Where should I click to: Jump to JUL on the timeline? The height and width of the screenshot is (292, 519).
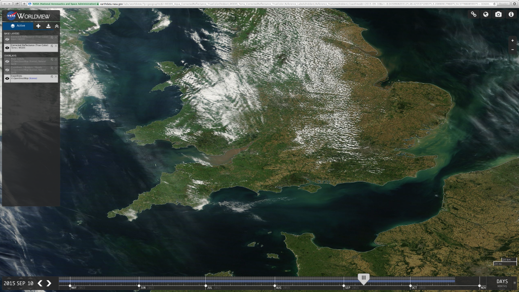[209, 288]
